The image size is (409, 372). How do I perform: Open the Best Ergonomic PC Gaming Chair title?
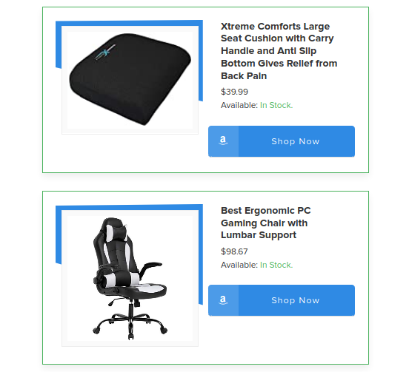point(266,223)
